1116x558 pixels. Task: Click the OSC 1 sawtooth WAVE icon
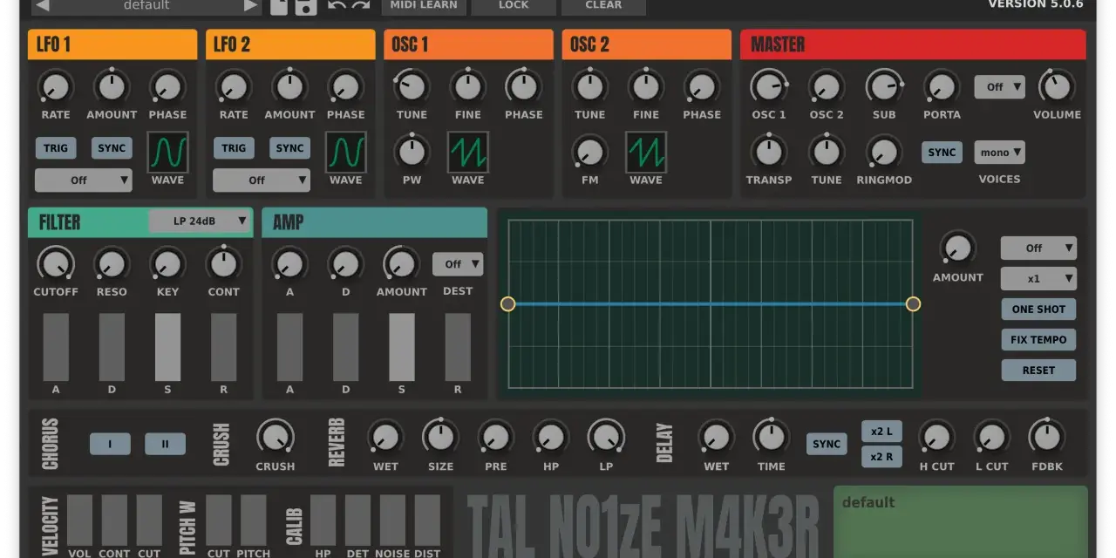[468, 153]
